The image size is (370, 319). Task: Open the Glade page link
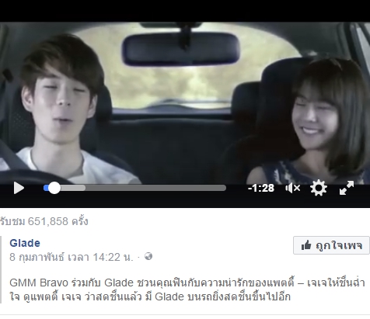click(x=25, y=243)
